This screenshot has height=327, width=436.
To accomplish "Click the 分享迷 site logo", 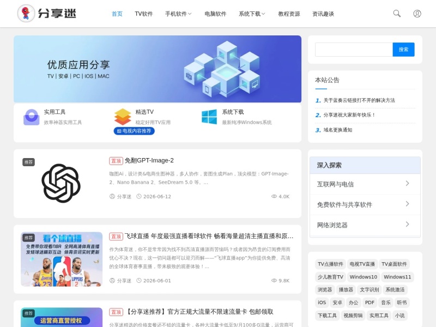I will pyautogui.click(x=47, y=13).
